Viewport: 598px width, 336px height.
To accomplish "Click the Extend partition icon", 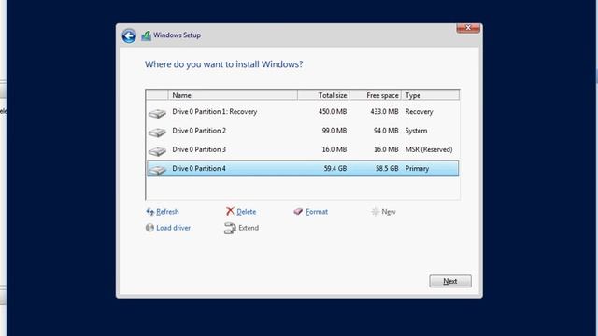I will (230, 228).
